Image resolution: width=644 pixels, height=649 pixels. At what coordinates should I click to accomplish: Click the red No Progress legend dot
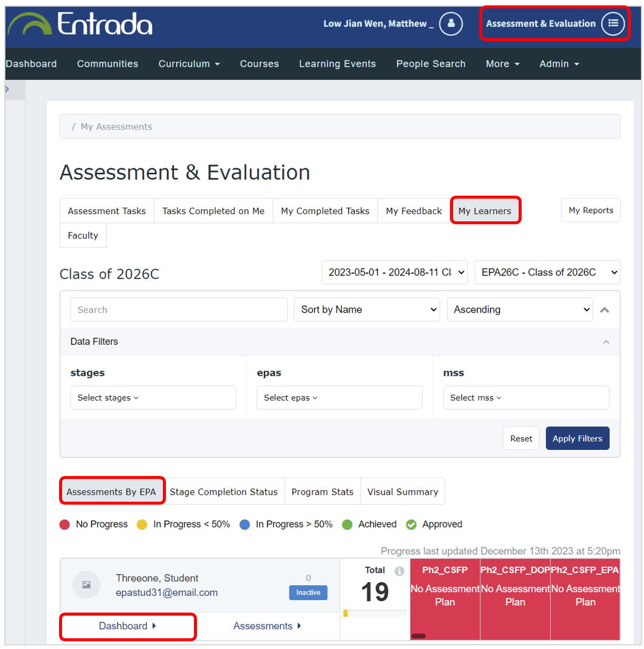pos(64,525)
